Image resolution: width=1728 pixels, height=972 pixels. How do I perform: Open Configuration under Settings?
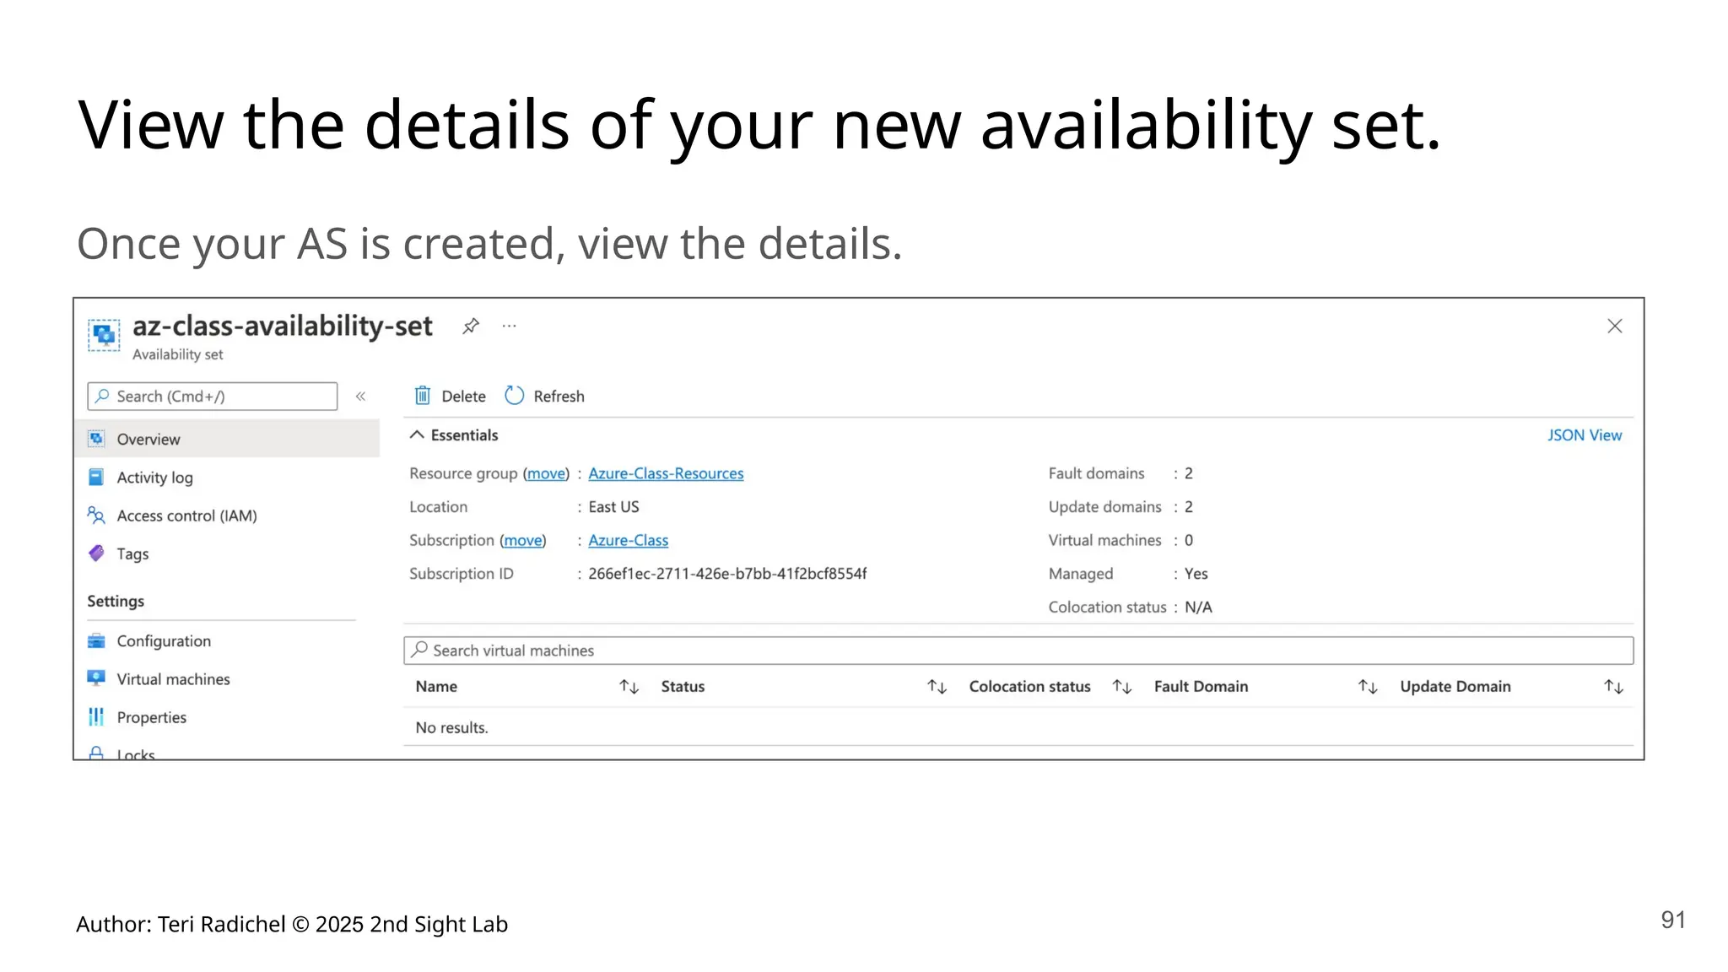pos(164,641)
